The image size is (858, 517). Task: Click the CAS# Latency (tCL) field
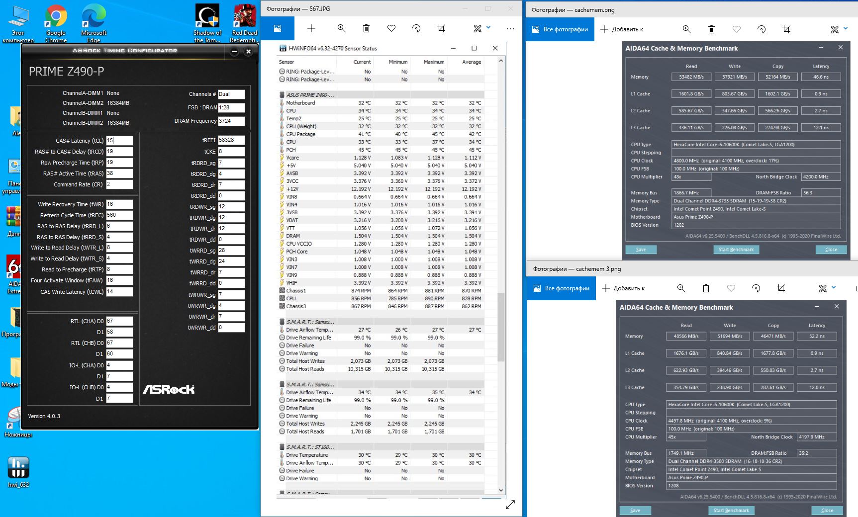119,140
